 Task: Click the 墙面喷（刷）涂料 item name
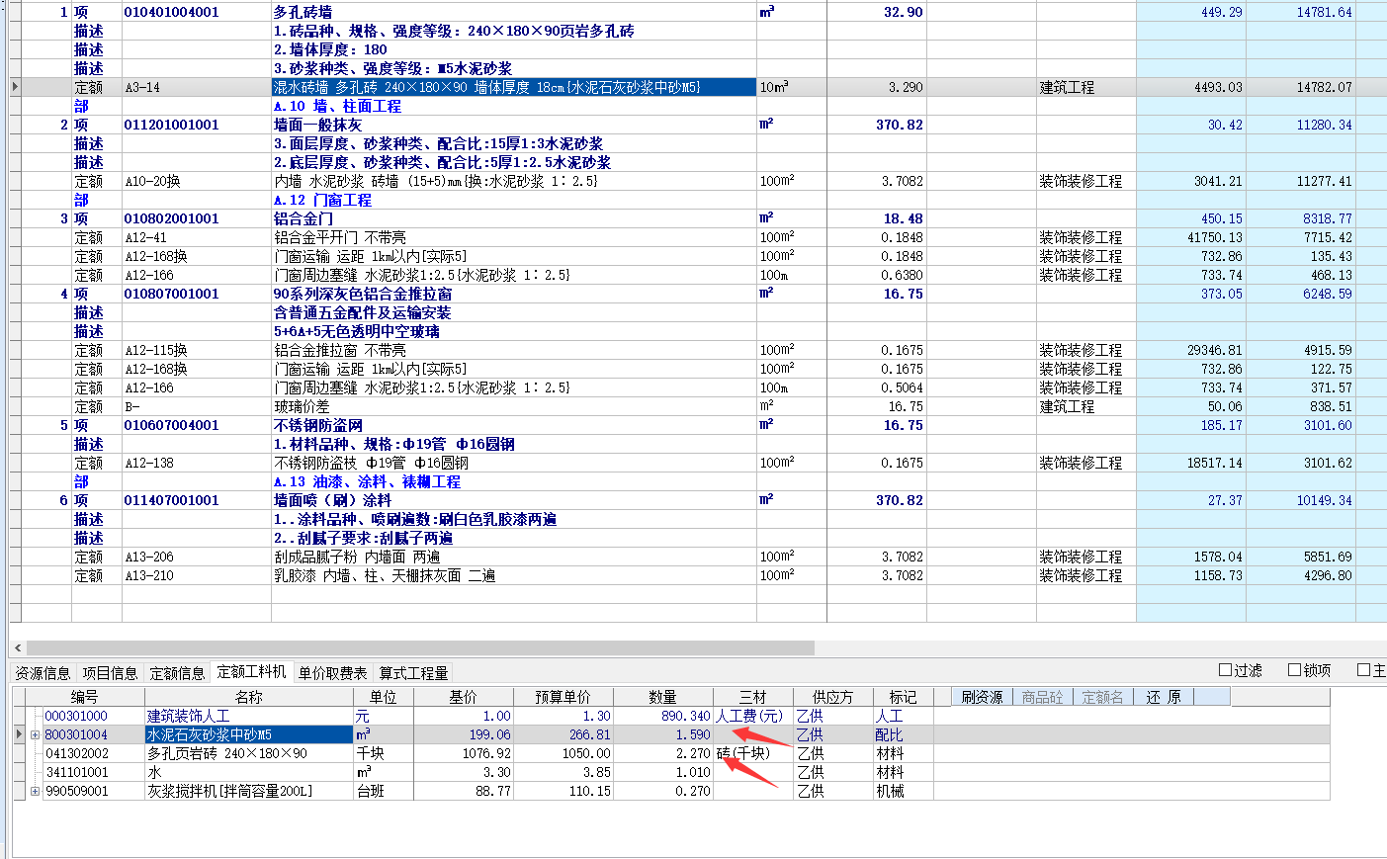[x=332, y=500]
